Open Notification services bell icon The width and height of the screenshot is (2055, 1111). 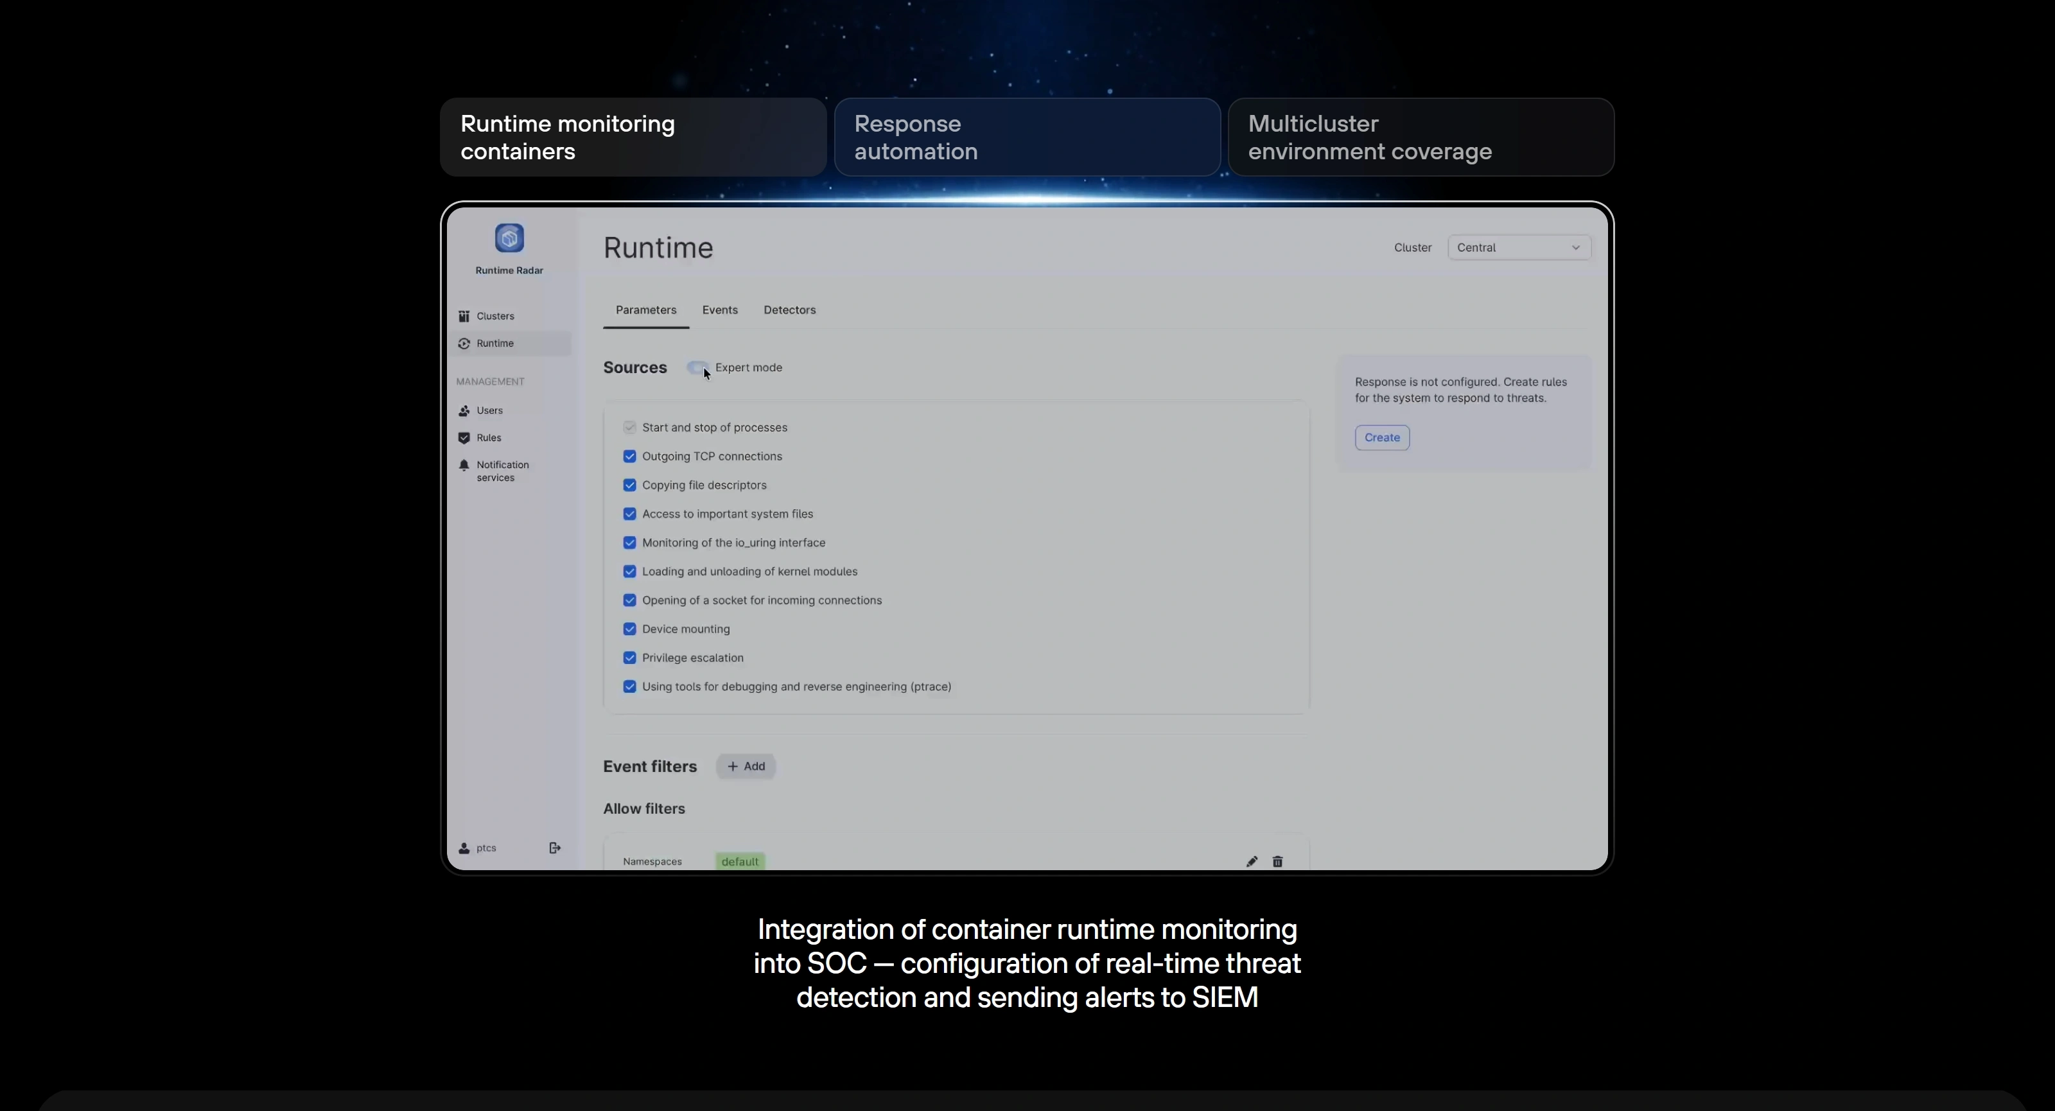(x=464, y=465)
